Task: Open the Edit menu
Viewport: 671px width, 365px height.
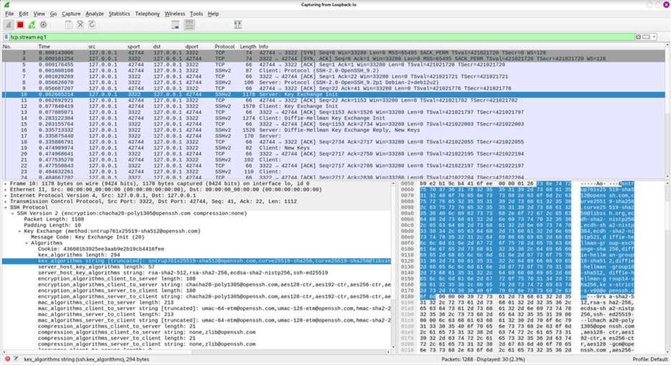Action: (x=24, y=14)
